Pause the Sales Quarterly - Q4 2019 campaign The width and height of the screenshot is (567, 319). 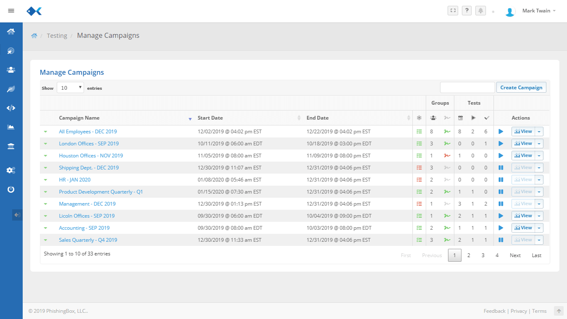coord(501,240)
